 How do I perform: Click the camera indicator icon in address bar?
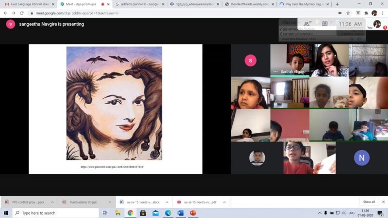[x=340, y=13]
